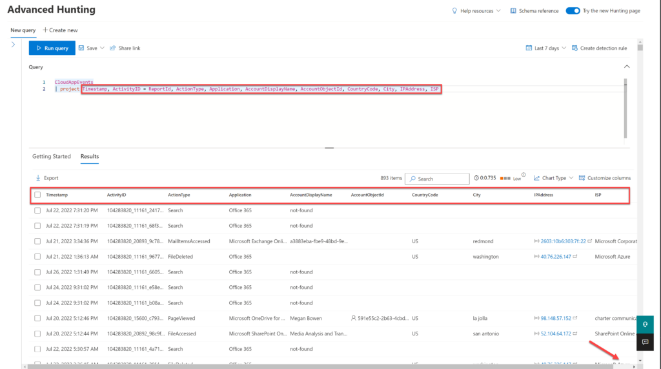Click the page vertical scrollbar thumb
The image size is (661, 369).
[x=640, y=48]
